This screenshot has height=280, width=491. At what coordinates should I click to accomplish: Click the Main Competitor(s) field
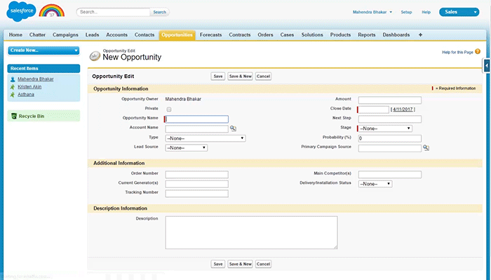point(390,175)
